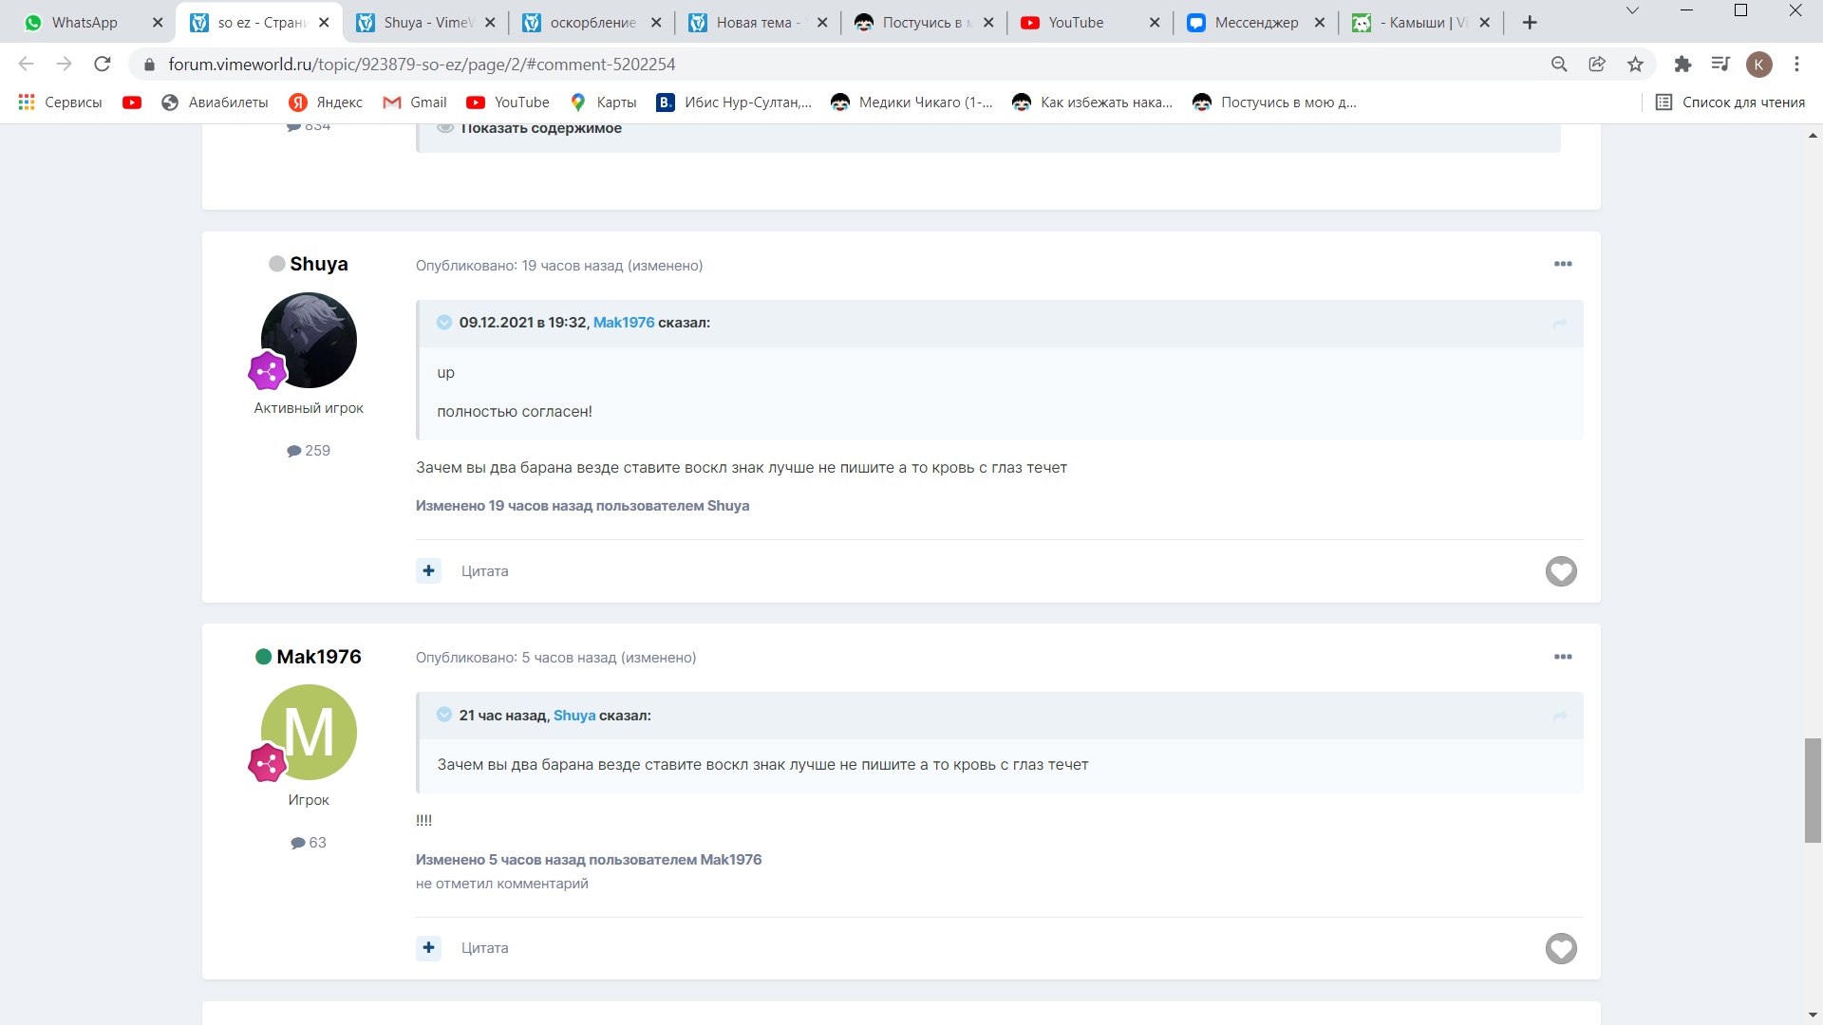The height and width of the screenshot is (1025, 1823).
Task: Open Gmail bookmark
Action: (415, 102)
